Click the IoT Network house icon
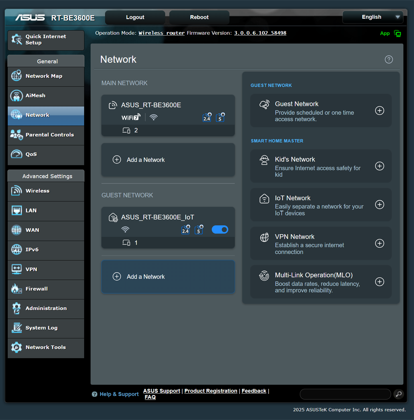 click(x=265, y=199)
